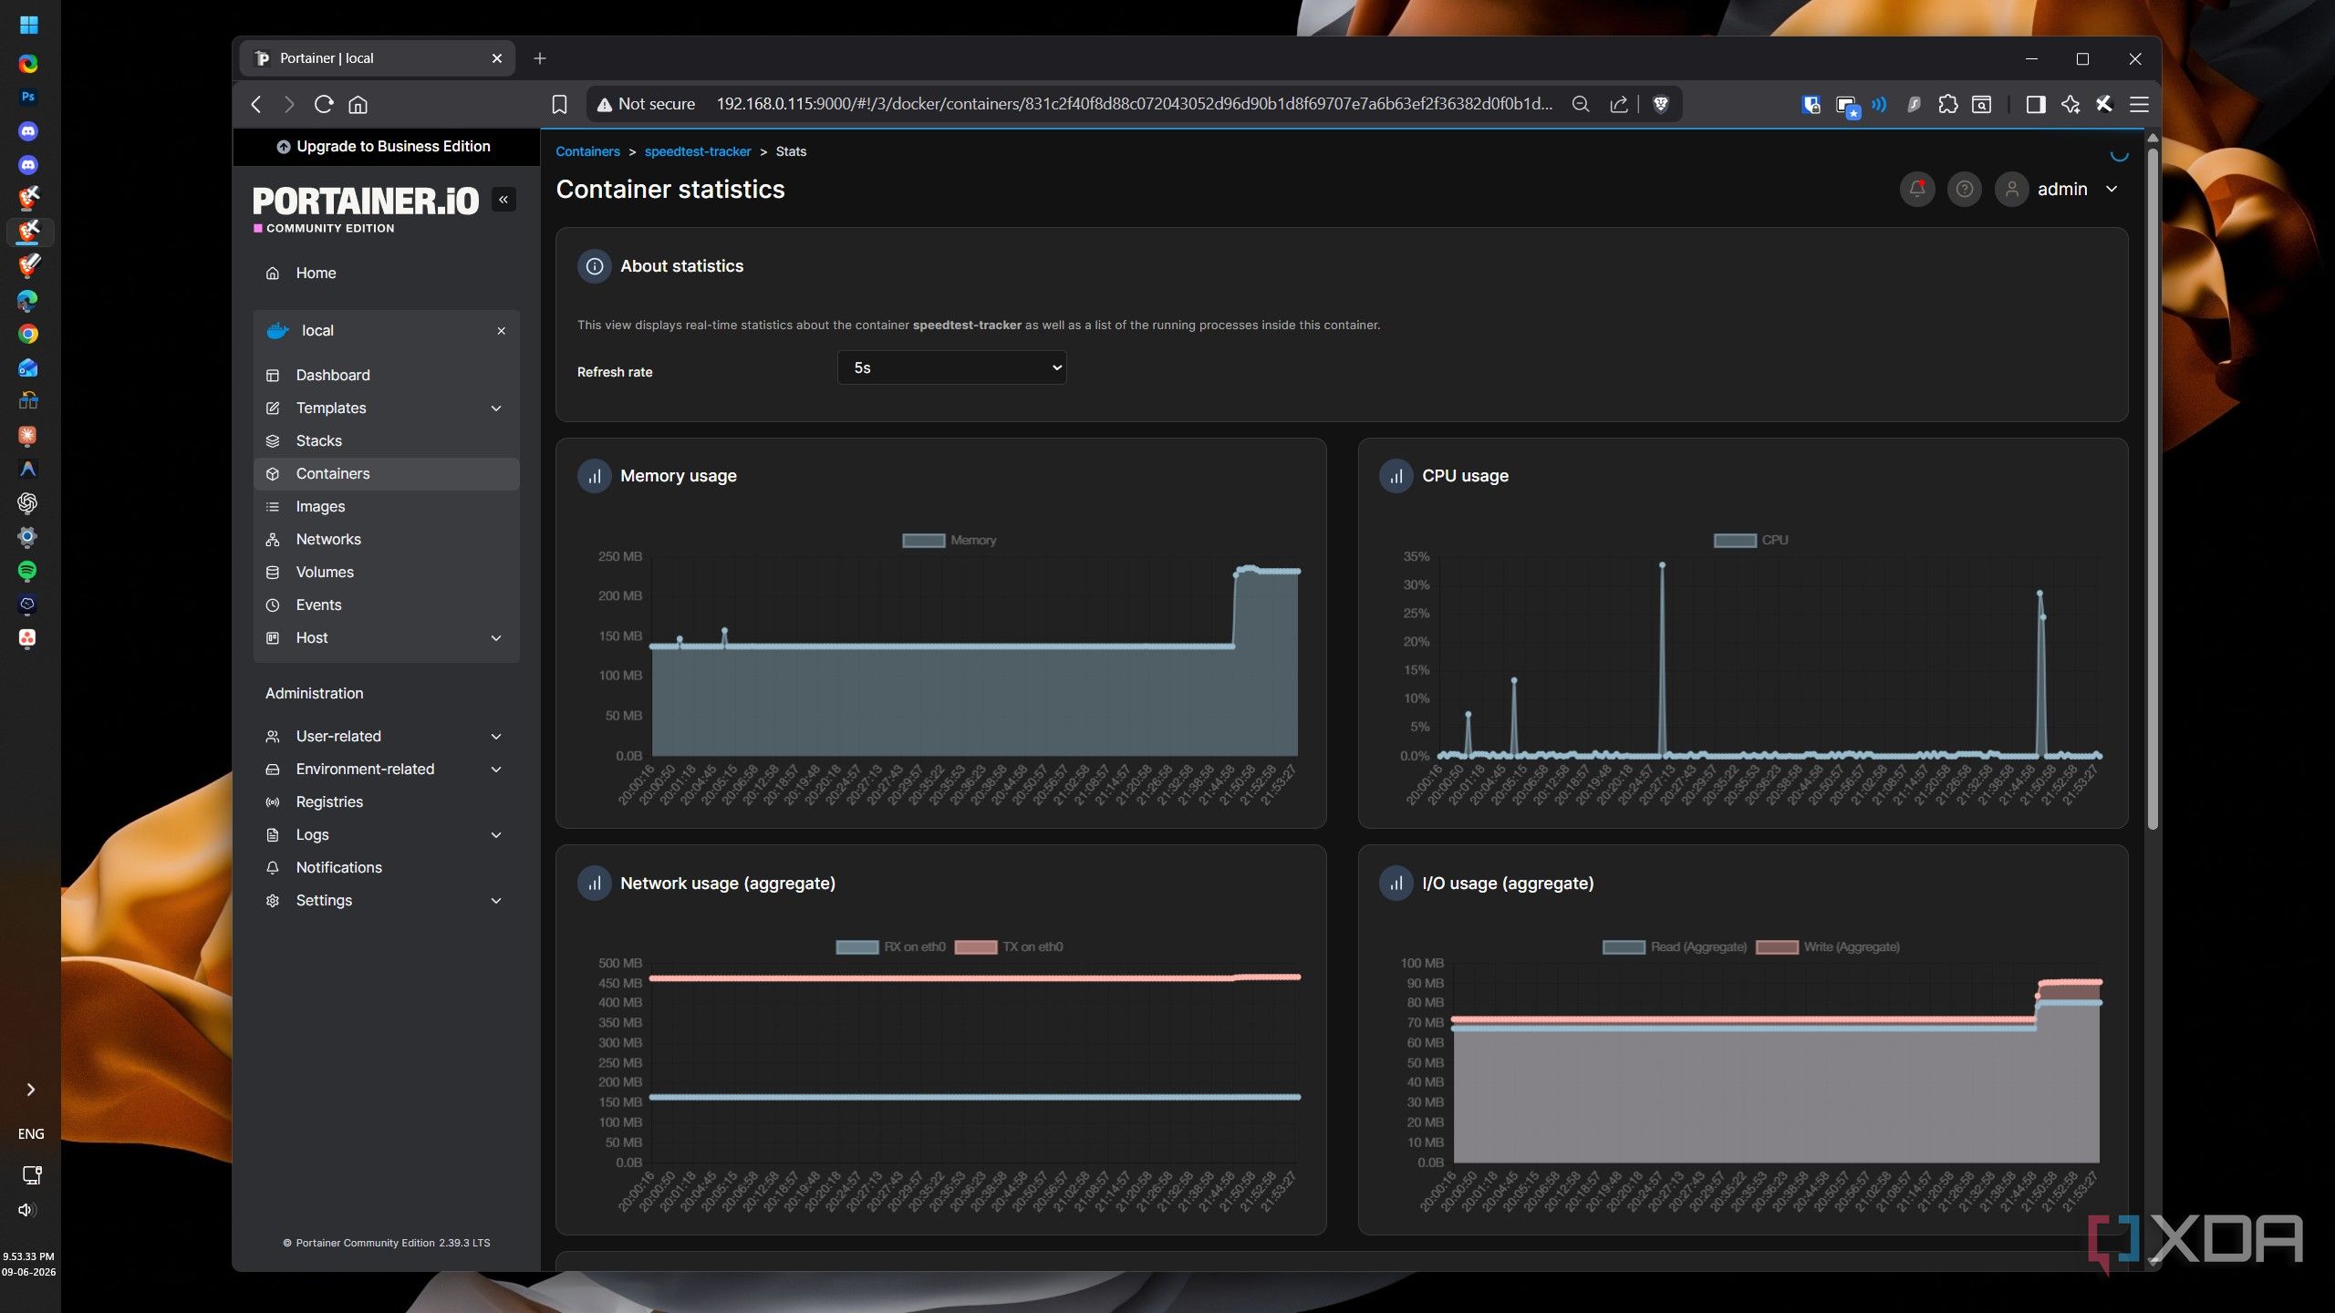The height and width of the screenshot is (1313, 2335).
Task: Open Images in the sidebar
Action: (x=387, y=506)
